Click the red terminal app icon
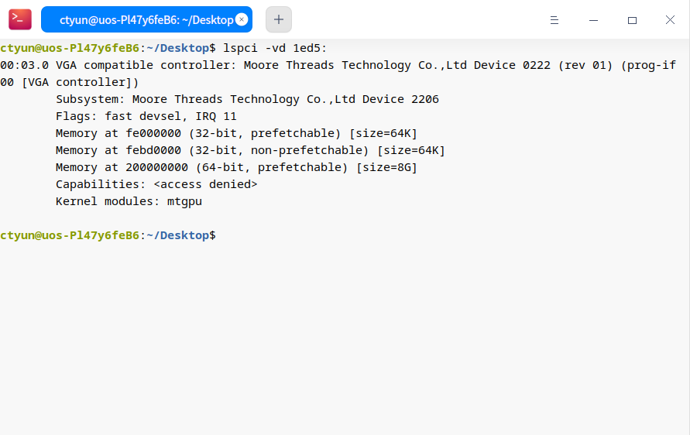 20,19
